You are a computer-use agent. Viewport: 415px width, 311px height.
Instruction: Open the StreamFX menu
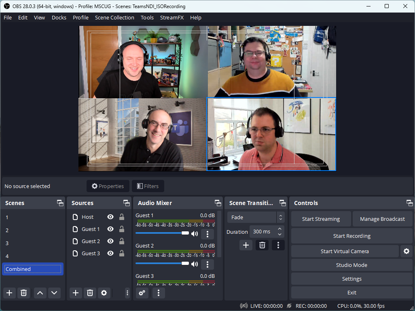tap(172, 18)
